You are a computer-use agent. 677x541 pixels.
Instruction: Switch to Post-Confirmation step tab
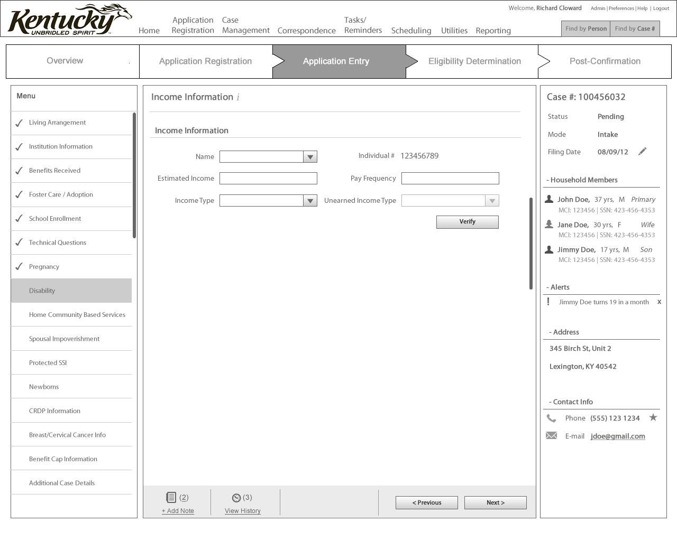click(605, 61)
